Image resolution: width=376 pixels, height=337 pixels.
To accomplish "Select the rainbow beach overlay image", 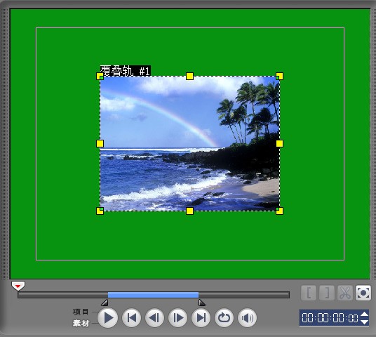I will coord(189,143).
